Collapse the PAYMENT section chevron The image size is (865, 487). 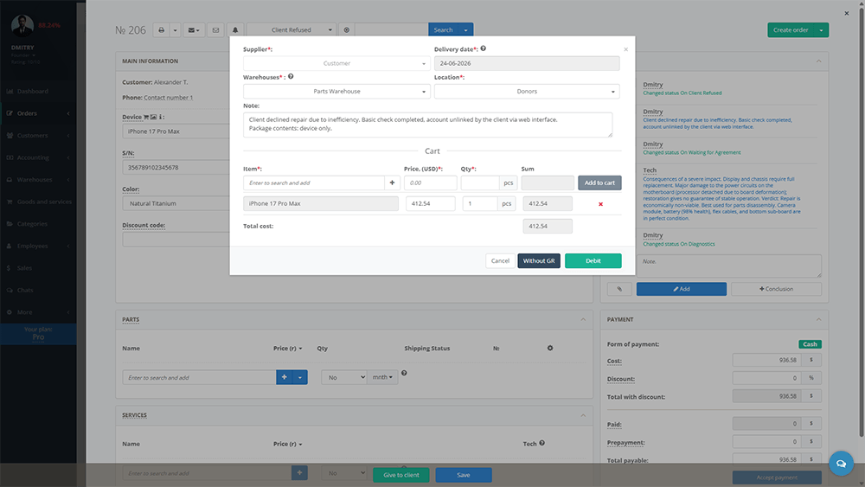point(818,319)
